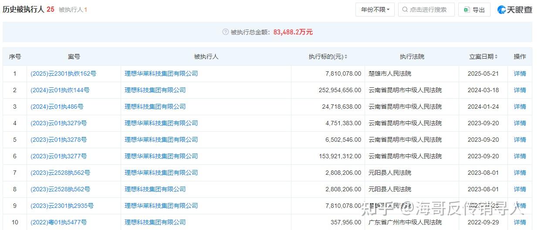Open case (2023)云01执3277号
The width and height of the screenshot is (538, 230).
tap(59, 156)
